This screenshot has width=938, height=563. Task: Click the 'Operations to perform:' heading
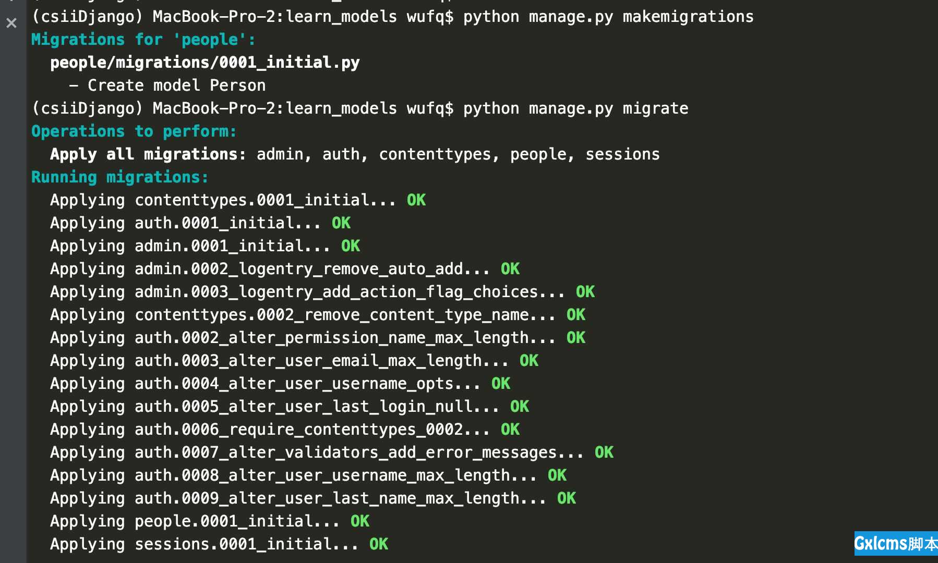tap(134, 131)
